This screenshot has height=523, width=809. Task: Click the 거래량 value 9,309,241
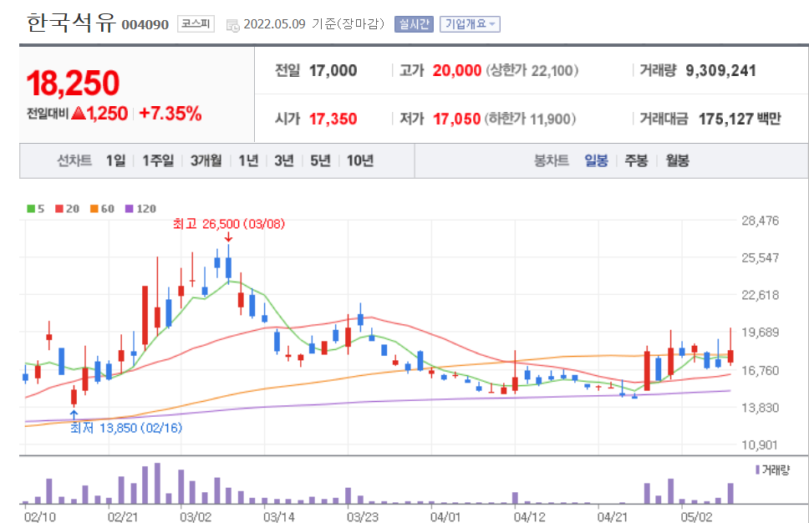(x=720, y=71)
